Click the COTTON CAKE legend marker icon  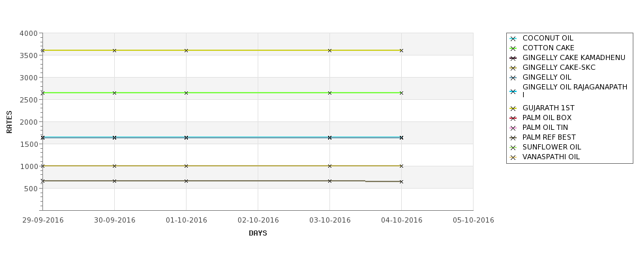513,48
